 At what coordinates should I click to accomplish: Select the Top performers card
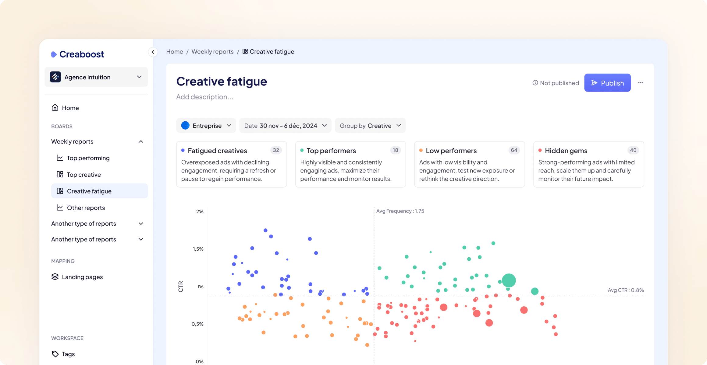350,164
